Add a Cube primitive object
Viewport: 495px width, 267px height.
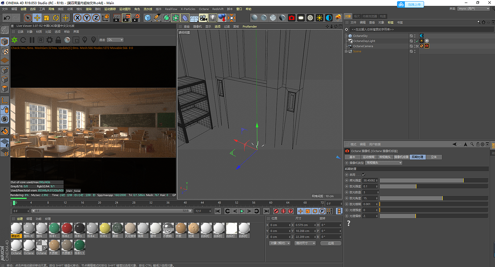tap(147, 18)
